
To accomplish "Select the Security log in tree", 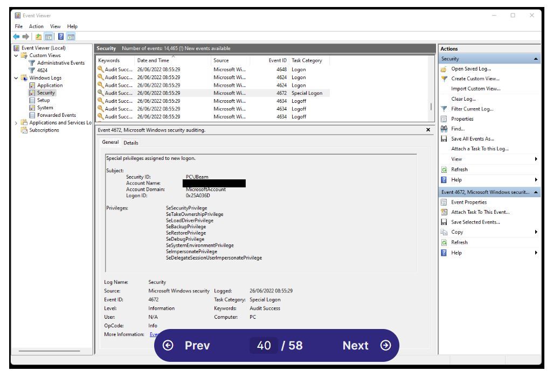I will (46, 93).
